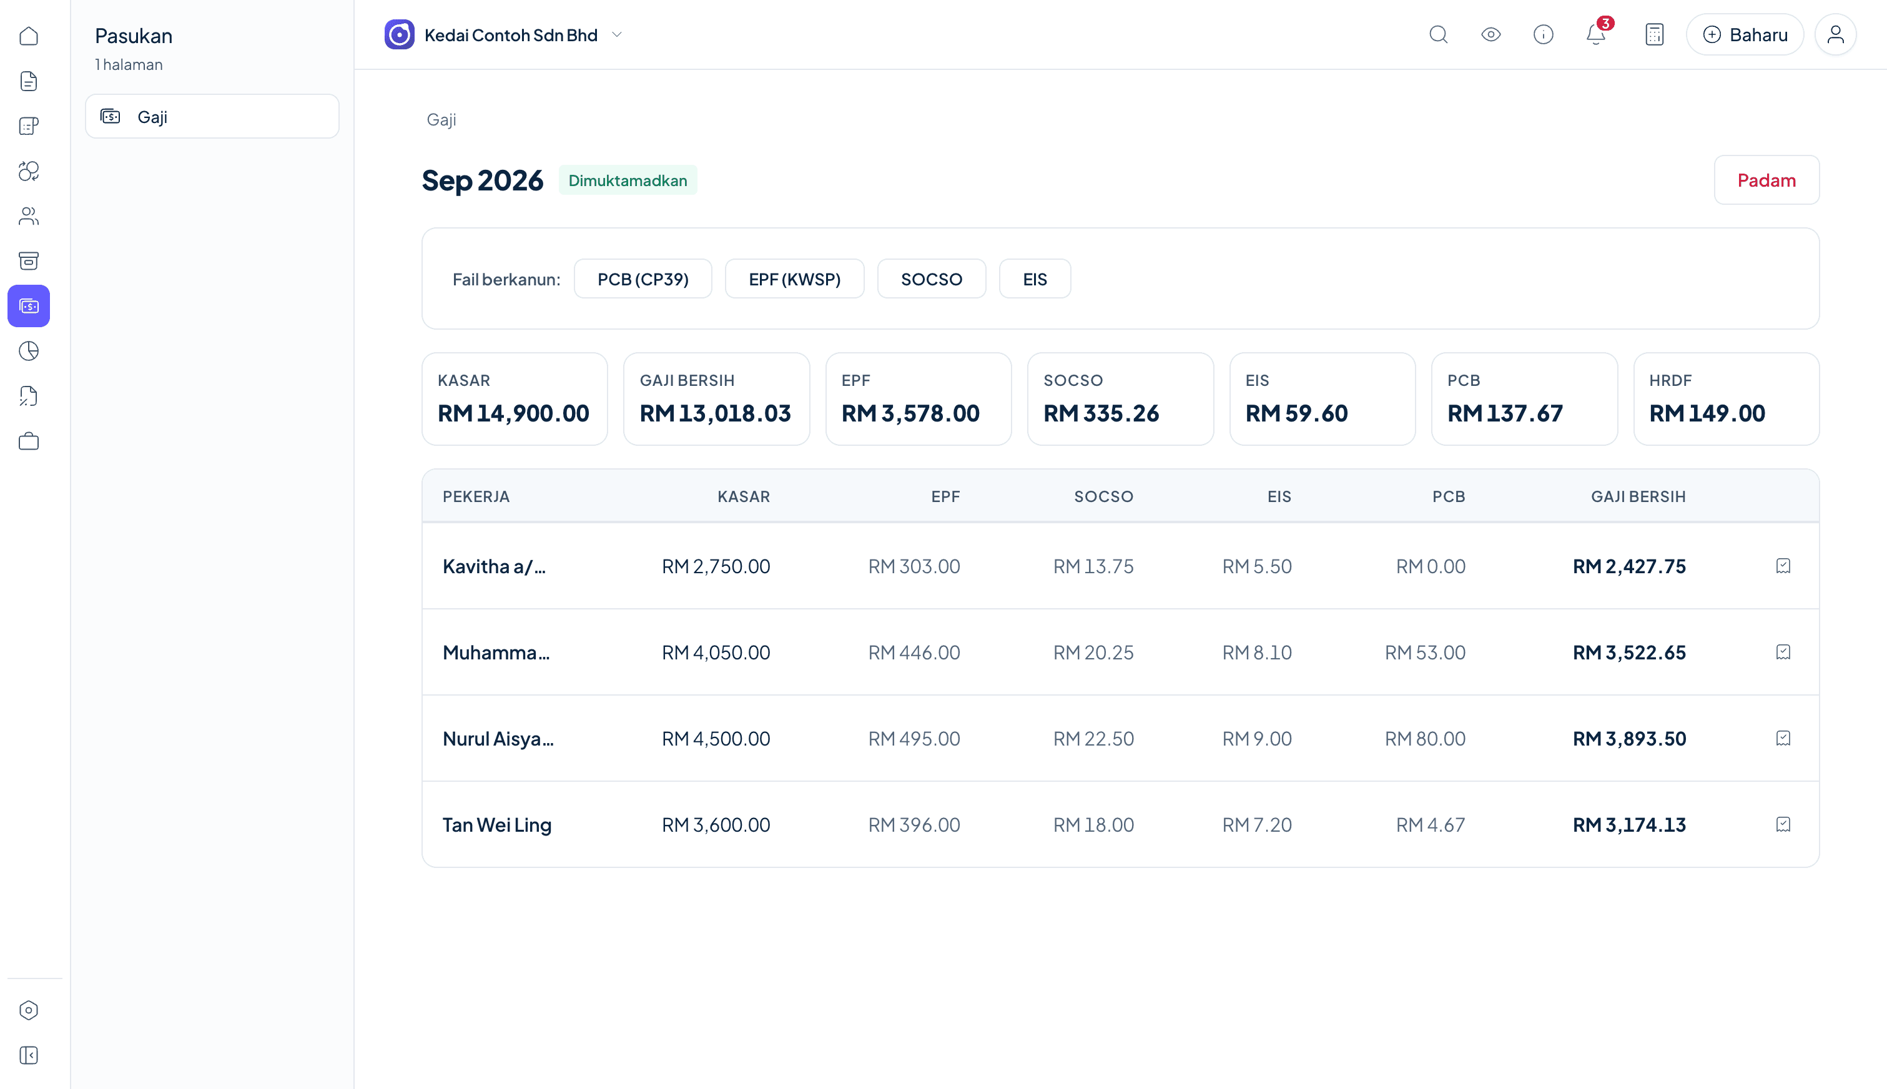Open the contacts people icon in sidebar
1887x1089 pixels.
(29, 216)
